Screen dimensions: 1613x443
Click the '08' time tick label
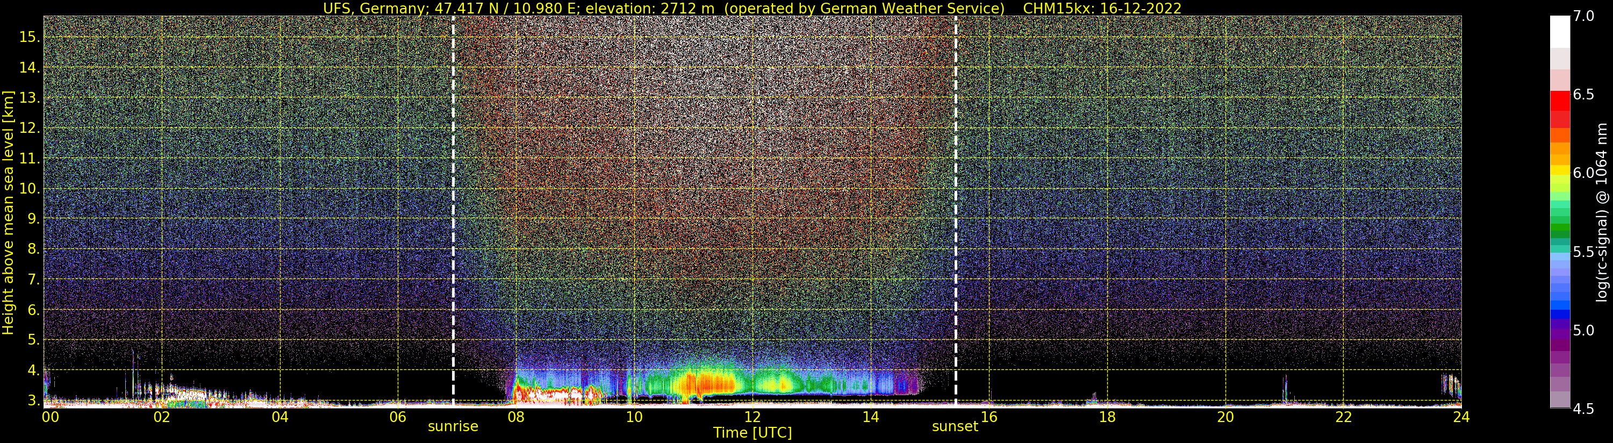tap(516, 417)
